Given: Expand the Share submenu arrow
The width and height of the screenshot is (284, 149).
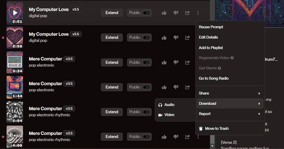Looking at the screenshot, I should (x=259, y=93).
